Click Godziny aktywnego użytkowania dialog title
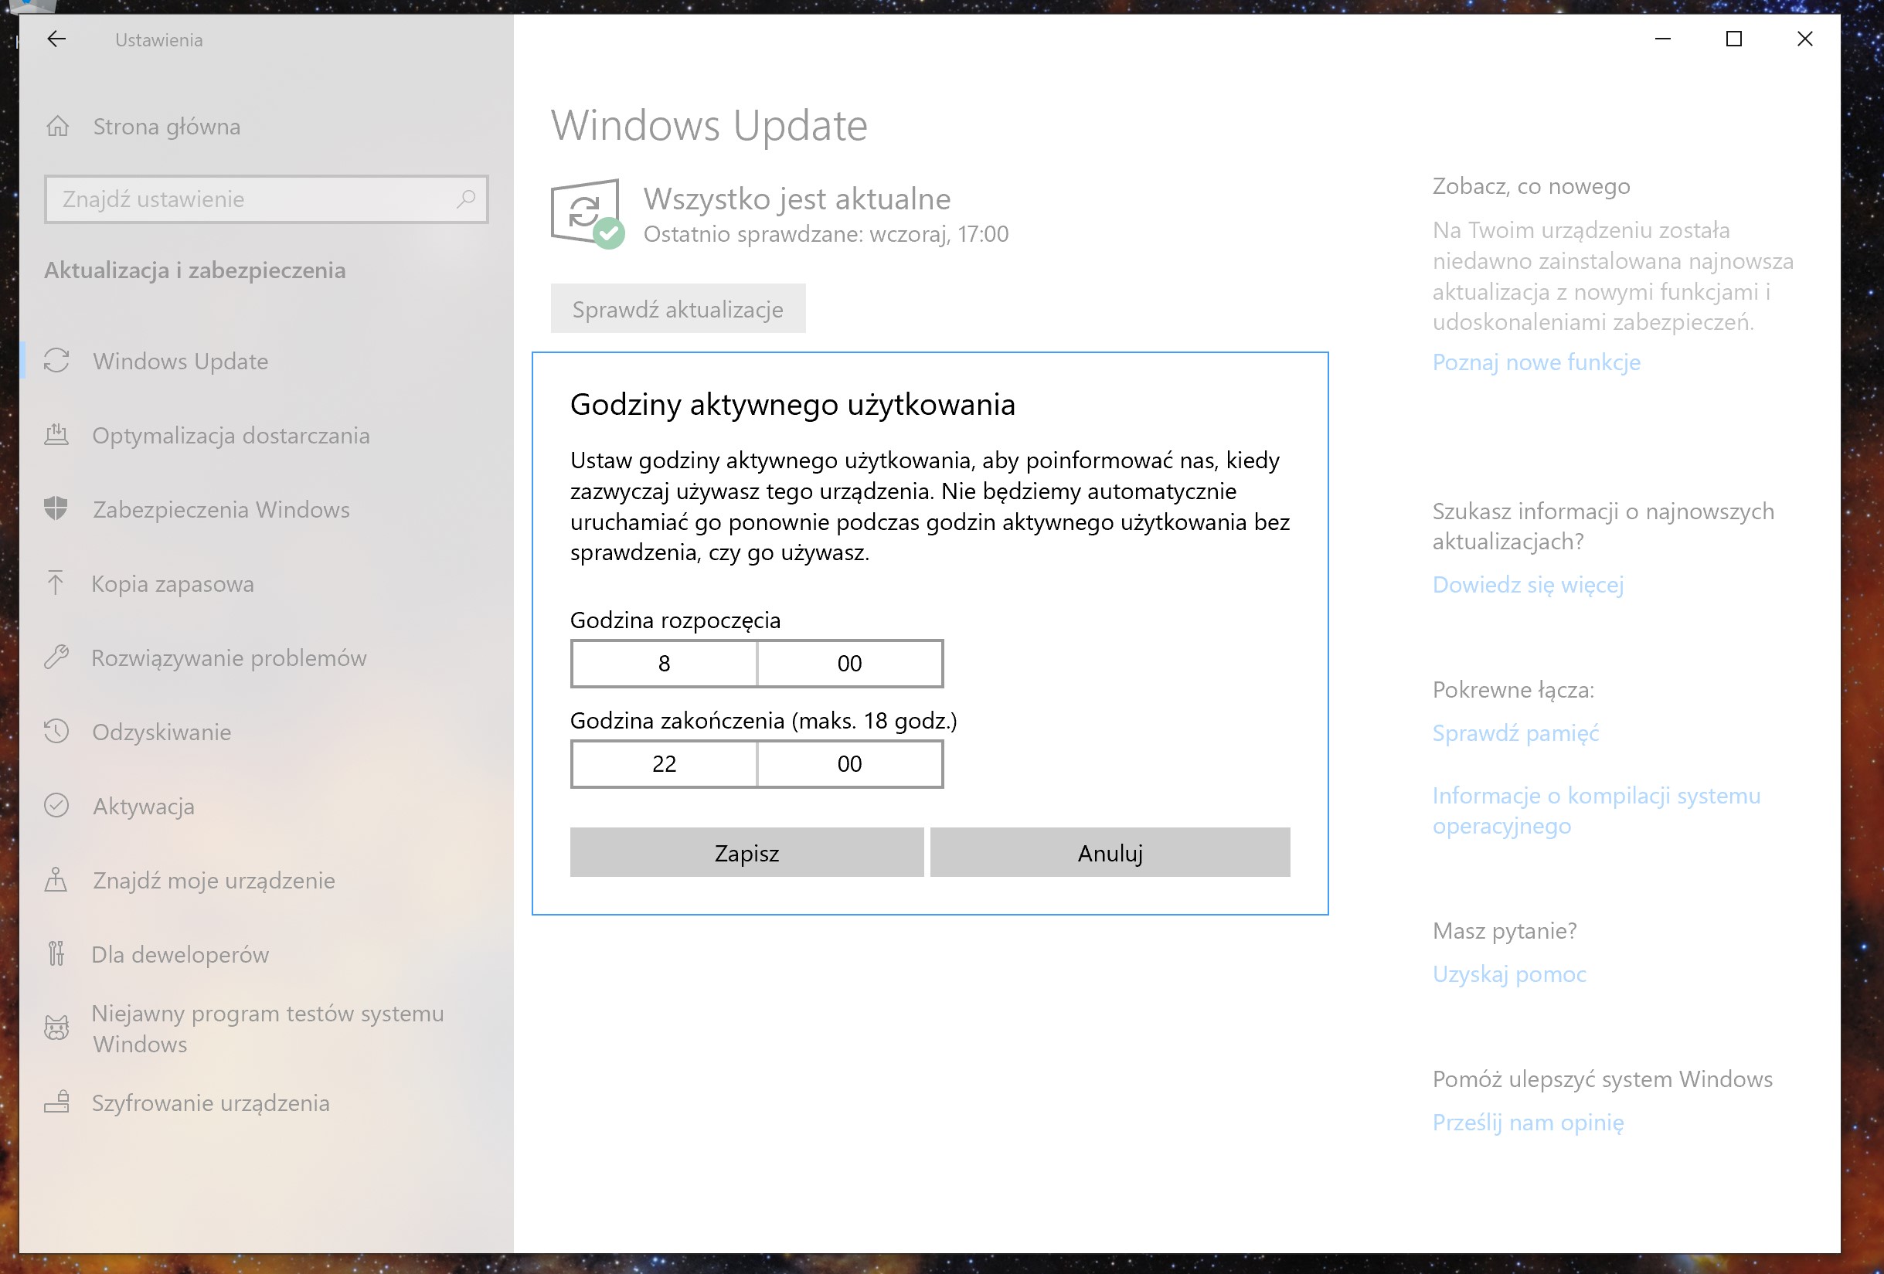This screenshot has height=1274, width=1884. coord(793,404)
